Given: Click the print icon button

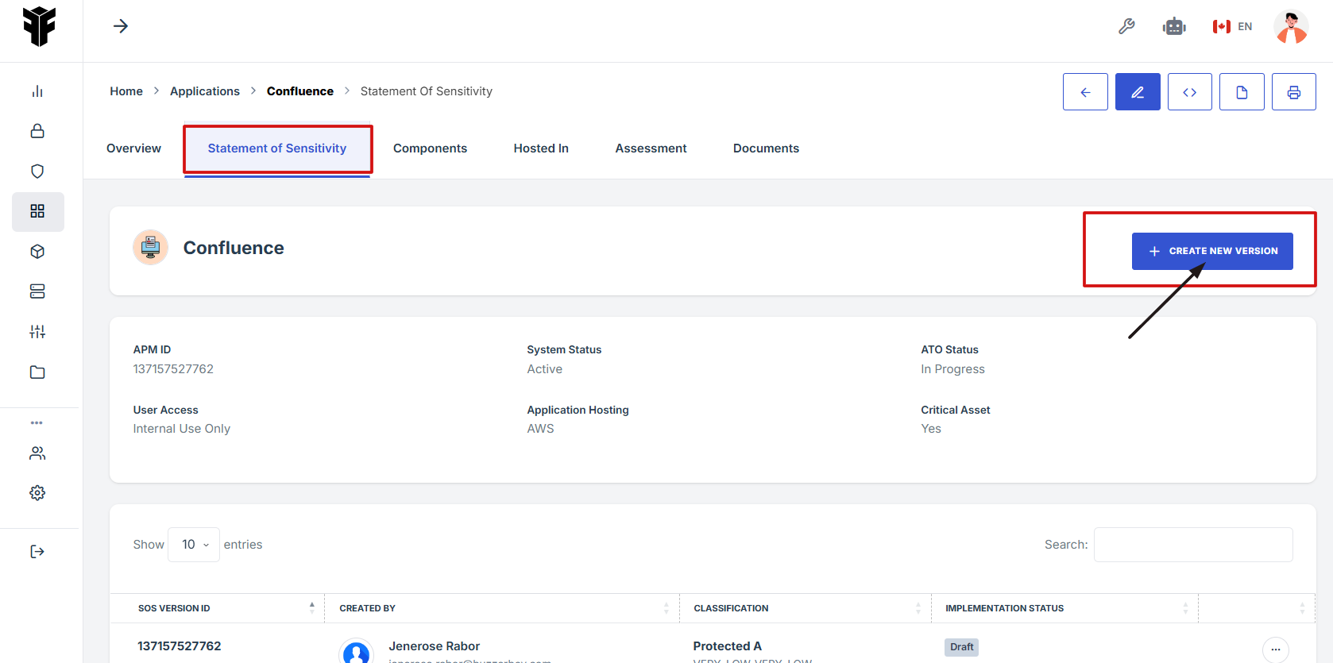Looking at the screenshot, I should pos(1293,92).
